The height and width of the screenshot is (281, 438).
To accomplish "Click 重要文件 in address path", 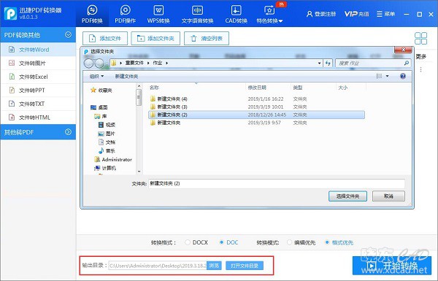I will tap(134, 63).
